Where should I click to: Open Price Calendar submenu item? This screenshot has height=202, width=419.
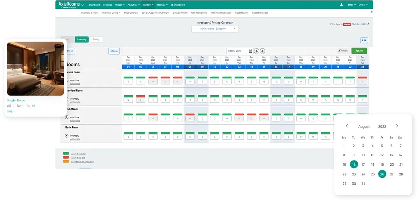pos(131,12)
